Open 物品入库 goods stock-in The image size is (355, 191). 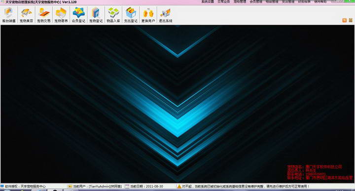[x=113, y=15]
